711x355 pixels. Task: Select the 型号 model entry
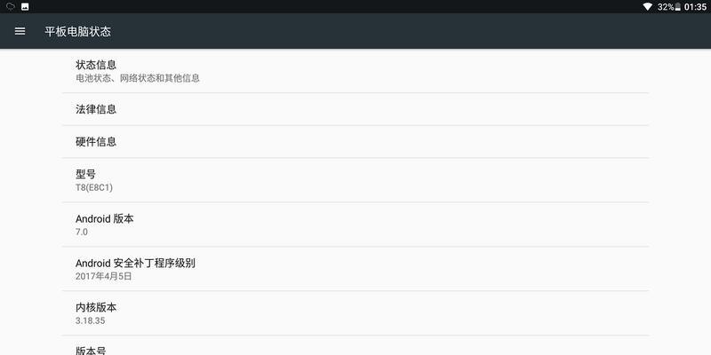[355, 180]
